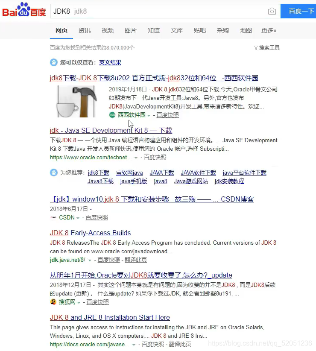Open the hammer and cup thumbnail image
The height and width of the screenshot is (351, 316).
pos(76,101)
